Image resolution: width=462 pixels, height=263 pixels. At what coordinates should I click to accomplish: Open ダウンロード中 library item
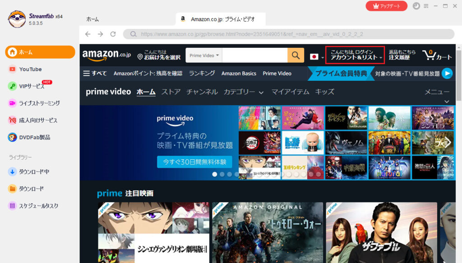pos(29,172)
